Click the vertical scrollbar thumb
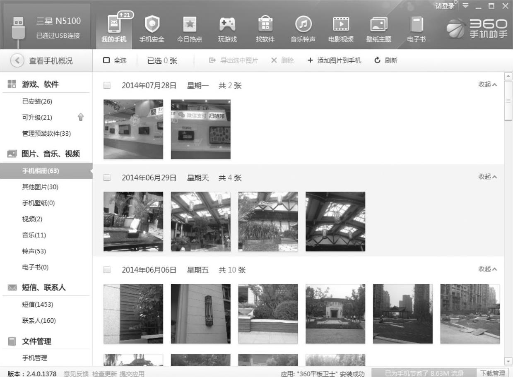This screenshot has width=513, height=377. pyautogui.click(x=508, y=101)
